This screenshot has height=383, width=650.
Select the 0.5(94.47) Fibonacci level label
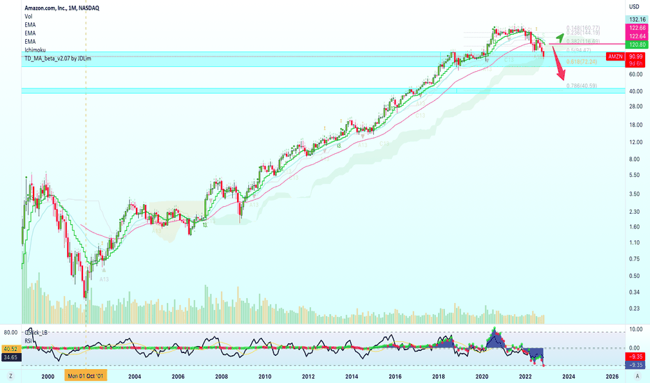click(578, 51)
